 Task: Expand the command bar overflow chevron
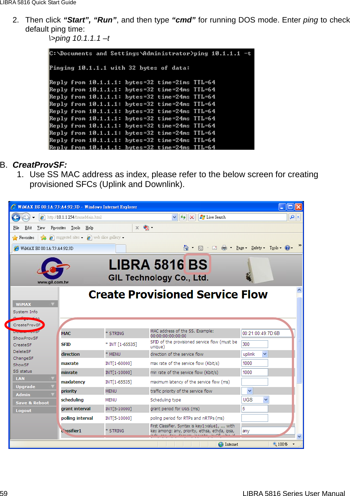[300, 245]
